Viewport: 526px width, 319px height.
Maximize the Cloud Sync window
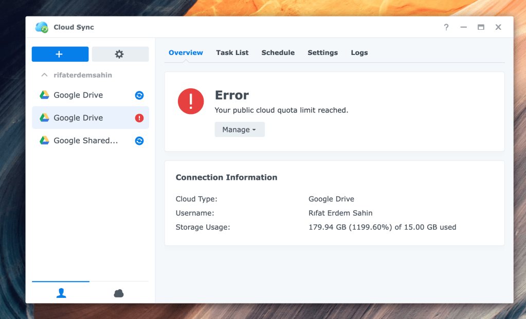[481, 27]
